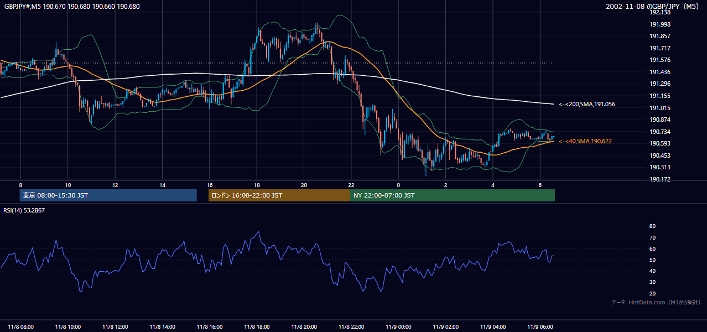This screenshot has height=332, width=707.
Task: Click the RSI axis level 30
Action: 652,282
